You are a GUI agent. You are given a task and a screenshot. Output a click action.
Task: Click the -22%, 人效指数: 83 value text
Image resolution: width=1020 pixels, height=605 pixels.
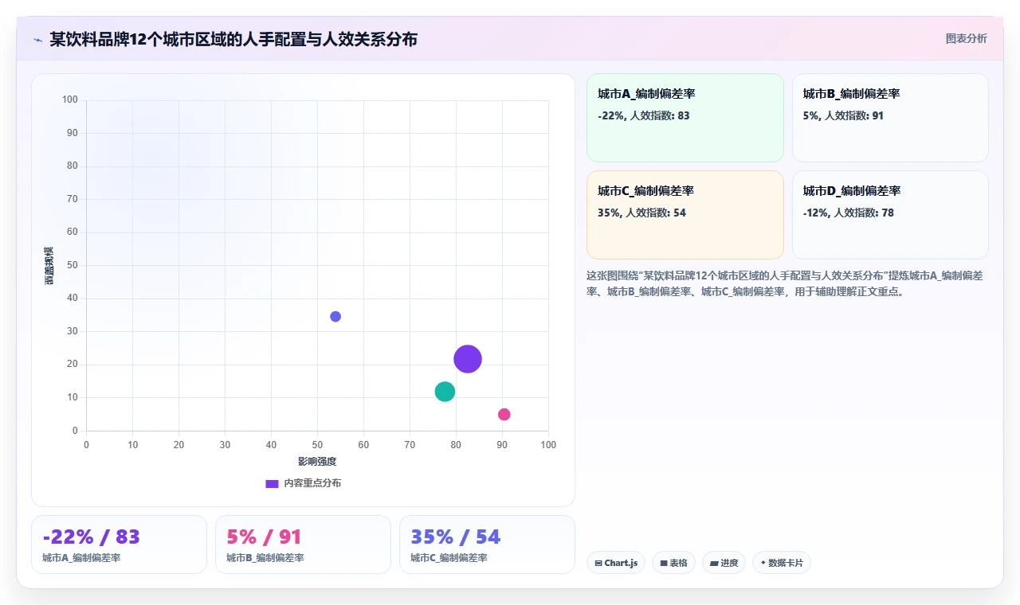tap(643, 115)
